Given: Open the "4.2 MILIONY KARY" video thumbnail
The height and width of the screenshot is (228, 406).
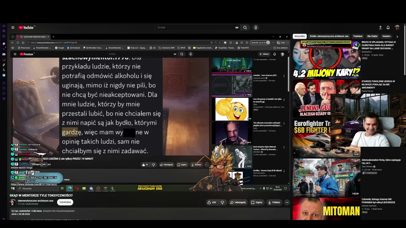Looking at the screenshot, I should tap(326, 59).
